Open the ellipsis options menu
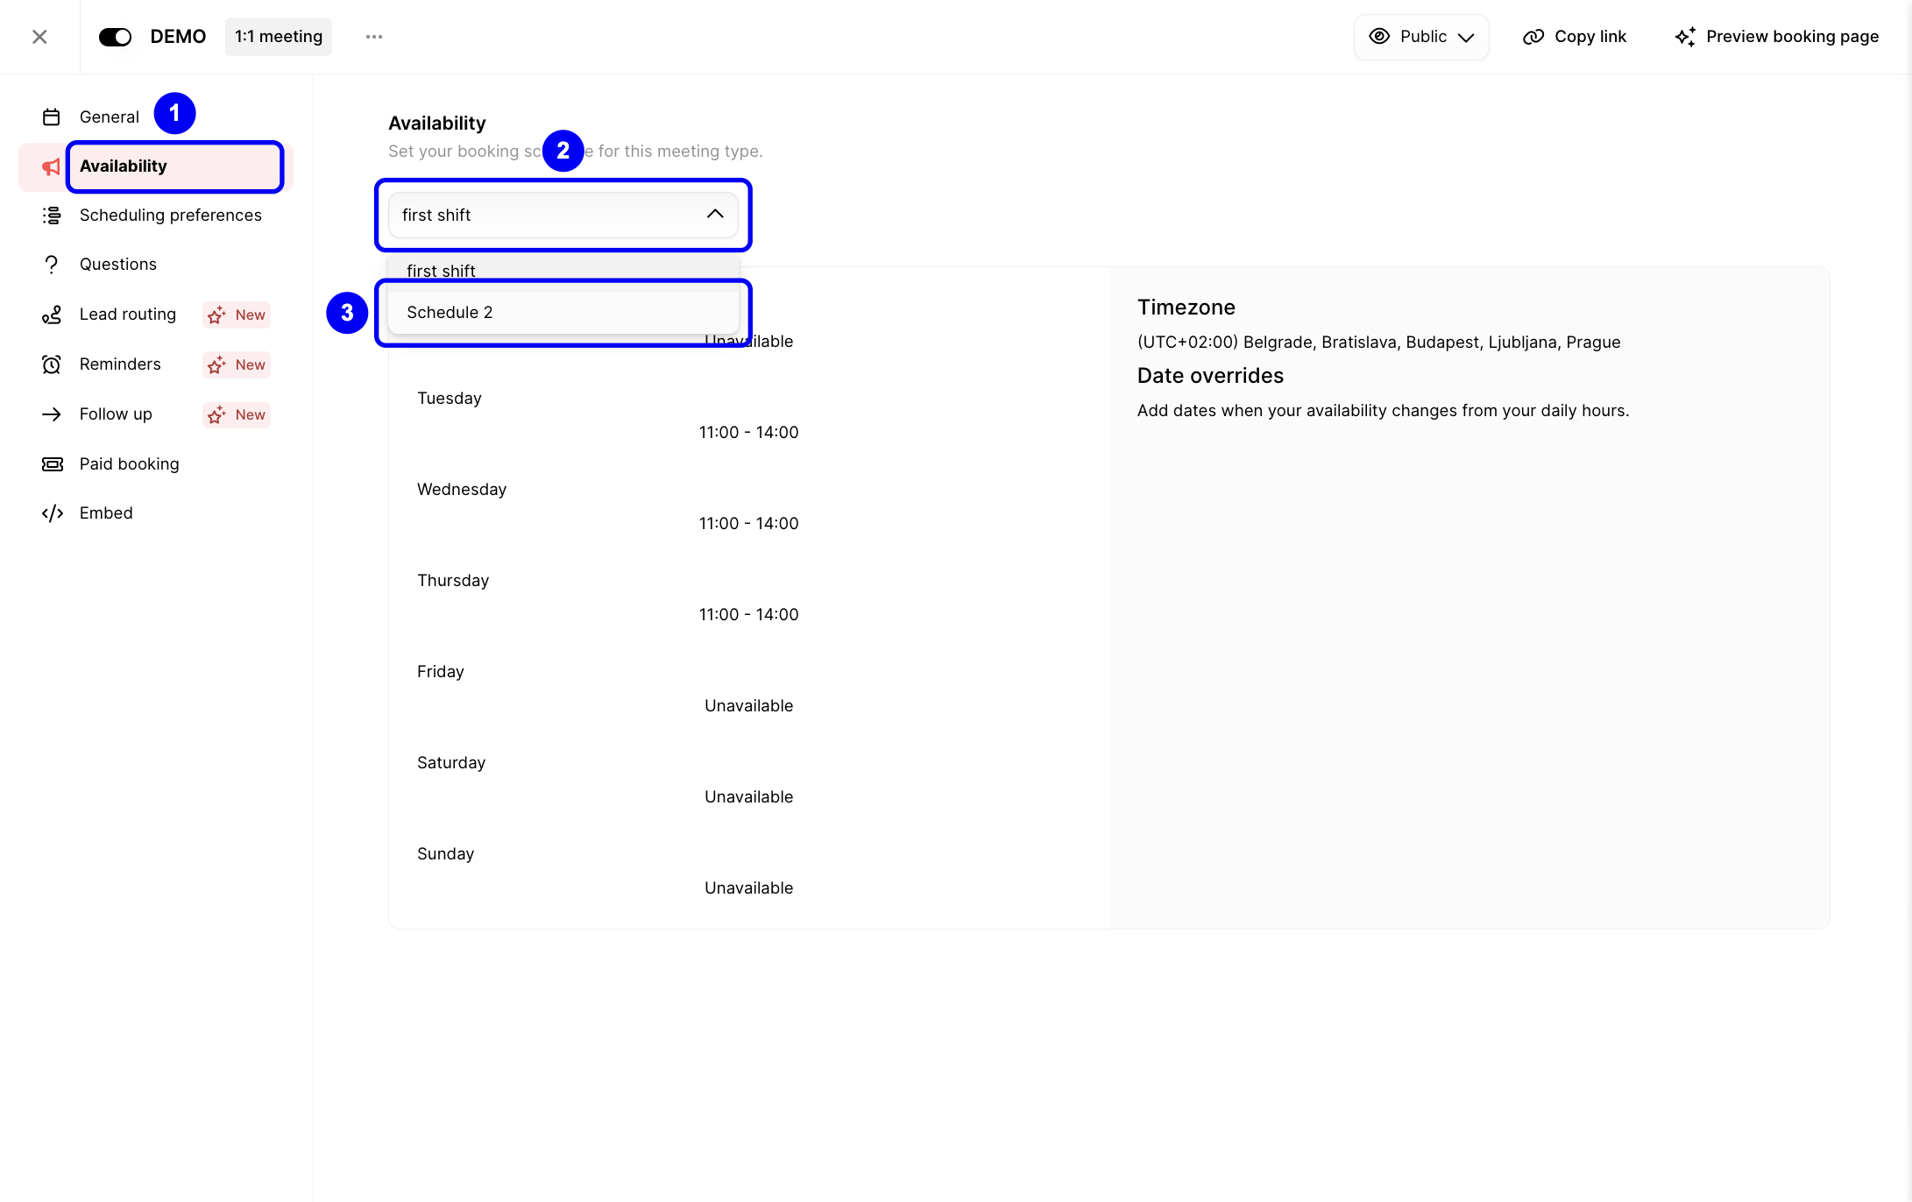 (x=374, y=36)
